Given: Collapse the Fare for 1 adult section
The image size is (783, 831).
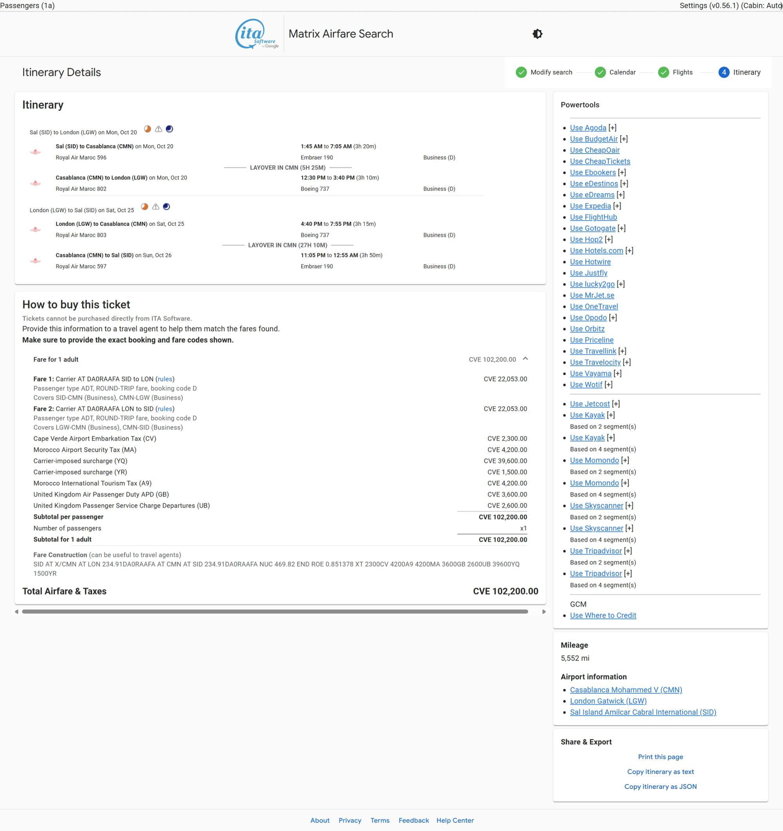Looking at the screenshot, I should 525,359.
